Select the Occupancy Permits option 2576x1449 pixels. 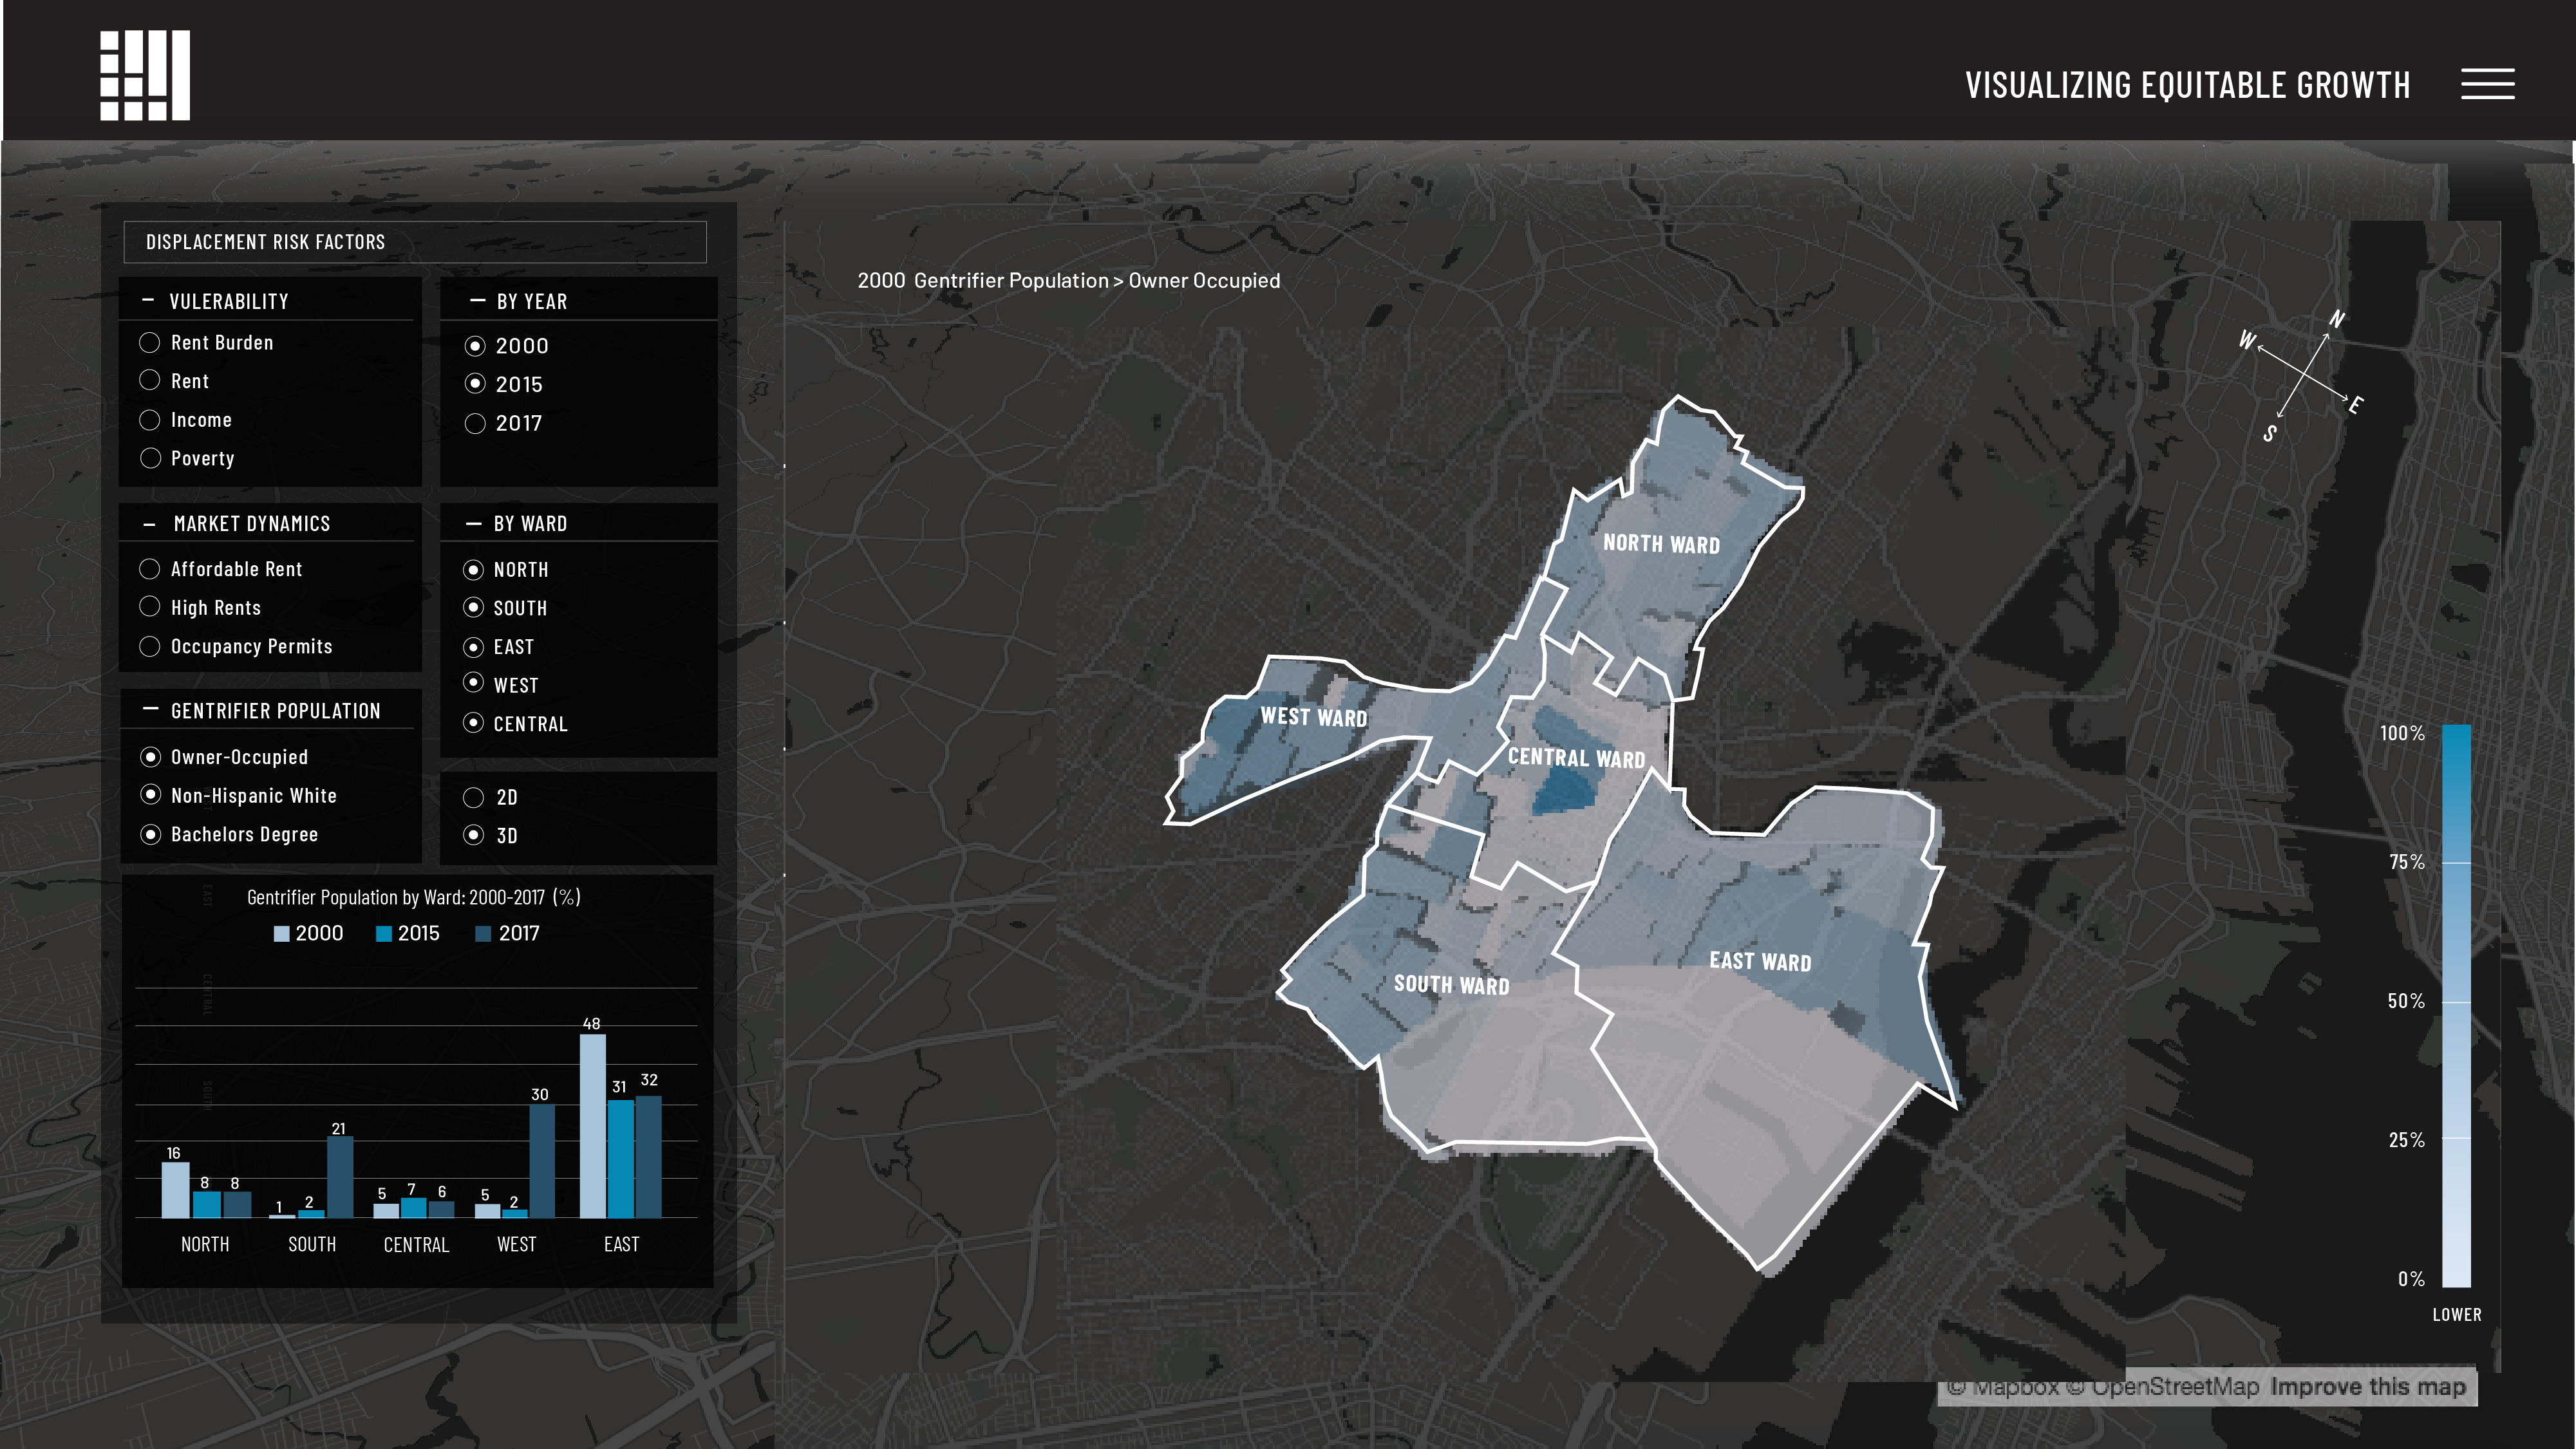tap(150, 646)
